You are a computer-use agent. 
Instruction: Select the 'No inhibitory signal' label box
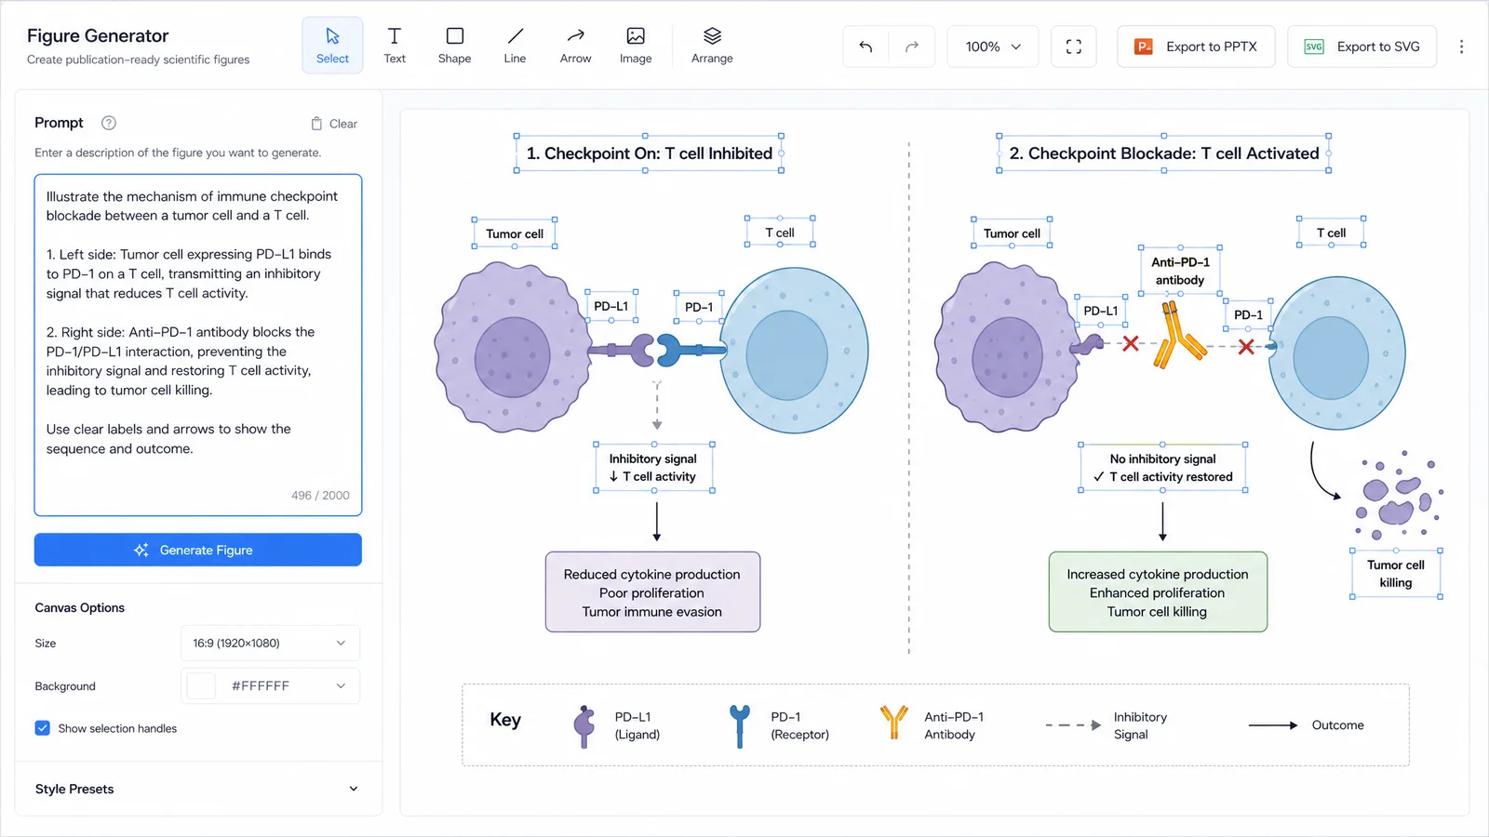[x=1162, y=468]
